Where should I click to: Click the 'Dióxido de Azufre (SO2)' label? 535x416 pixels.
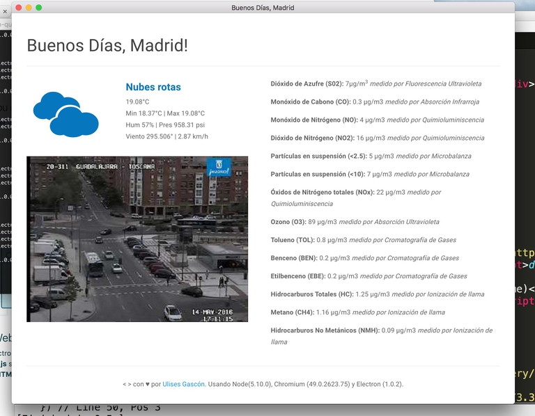click(x=307, y=83)
